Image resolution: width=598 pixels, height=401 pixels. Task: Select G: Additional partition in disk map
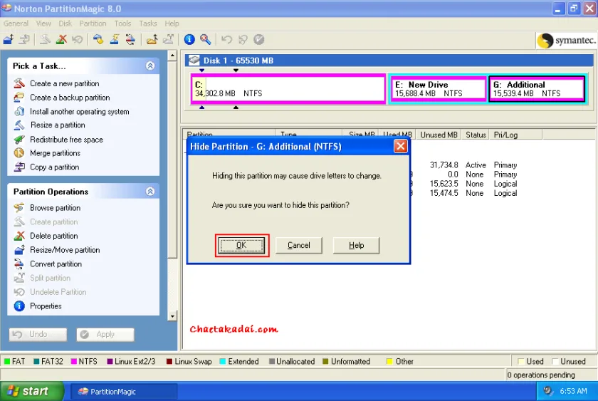[537, 89]
